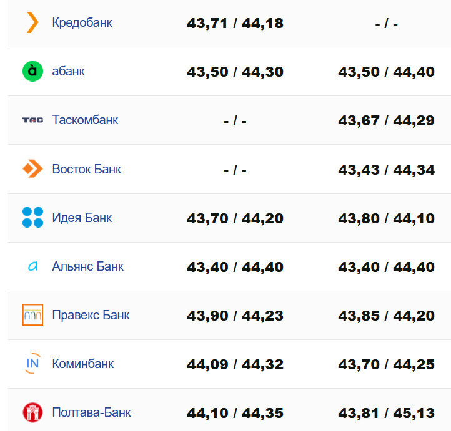This screenshot has width=451, height=431.
Task: Follow the Таскомбанк link
Action: pos(85,120)
